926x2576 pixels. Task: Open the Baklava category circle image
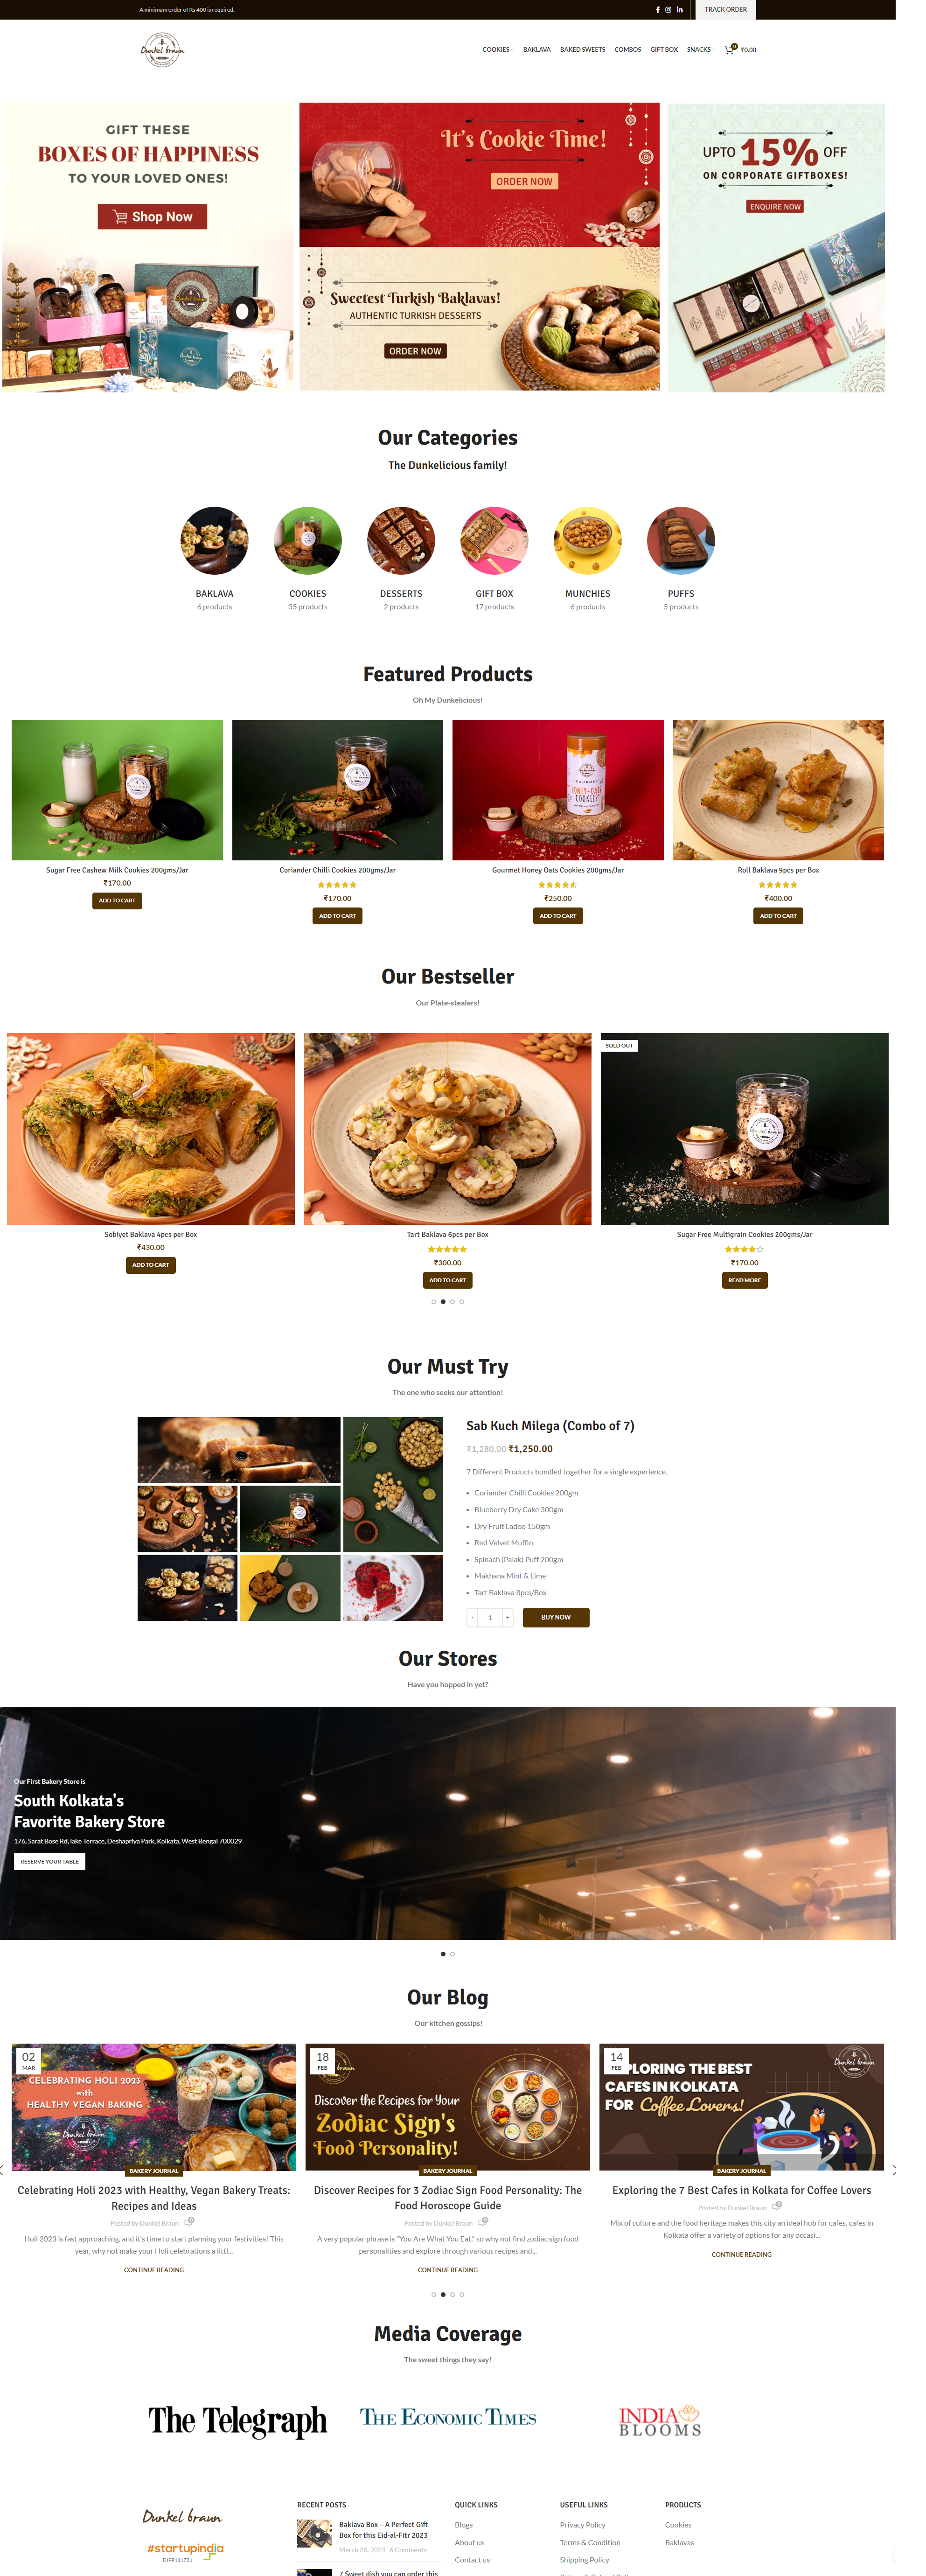[x=214, y=540]
